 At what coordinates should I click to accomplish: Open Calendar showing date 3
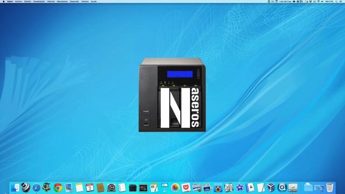pos(90,188)
